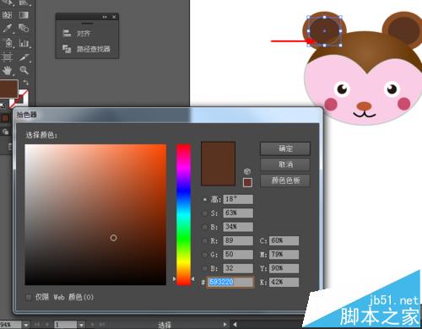Go to last artboard in status bar
The image size is (422, 329).
[102, 325]
